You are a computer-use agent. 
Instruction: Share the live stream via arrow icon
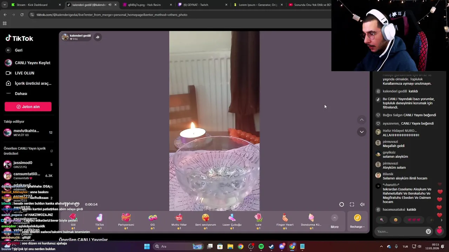tap(98, 37)
